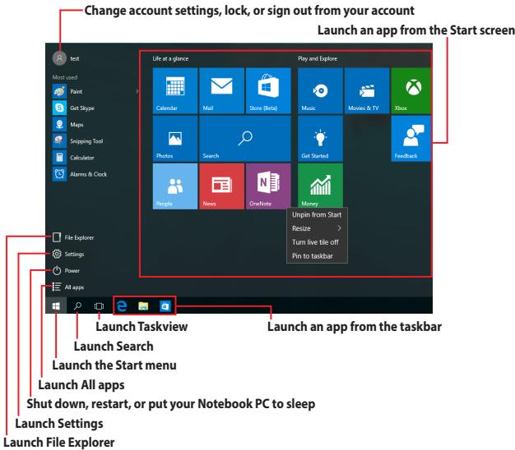Click the Maps app icon
The height and width of the screenshot is (450, 515).
pos(59,125)
